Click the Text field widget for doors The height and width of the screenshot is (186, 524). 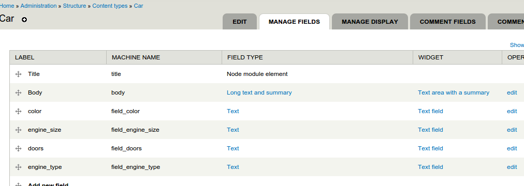[x=430, y=148]
